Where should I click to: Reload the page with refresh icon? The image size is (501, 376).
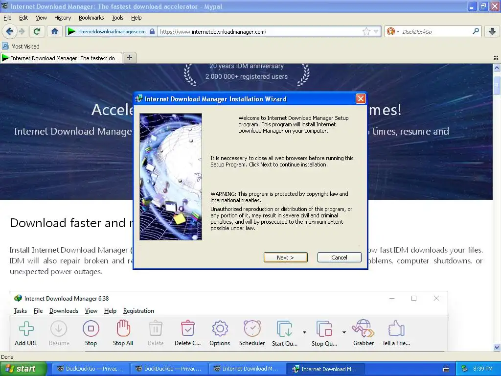pyautogui.click(x=37, y=31)
